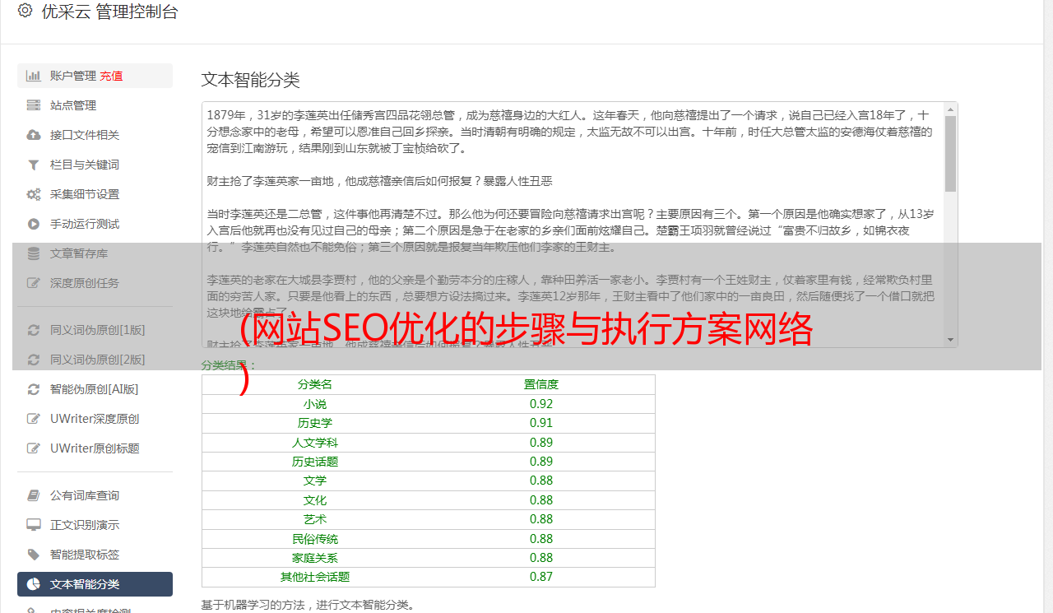Select the active 文本智能分类 menu item

click(x=95, y=584)
